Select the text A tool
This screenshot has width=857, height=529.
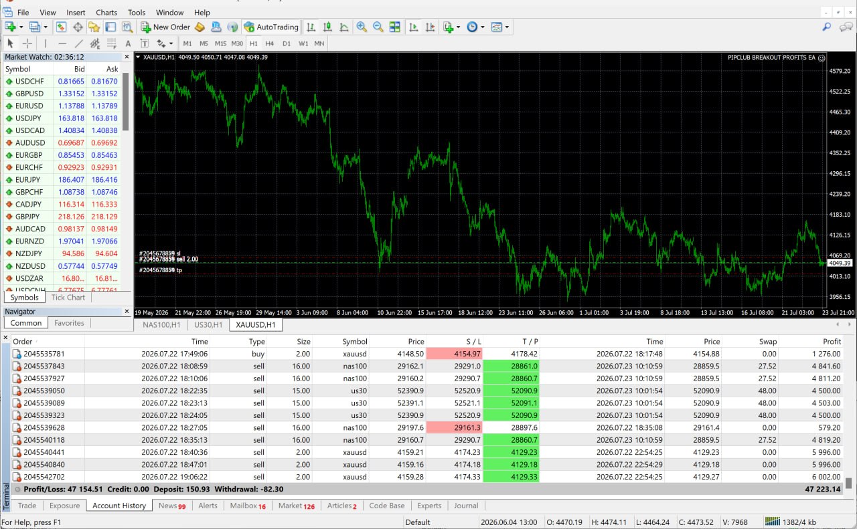click(x=128, y=43)
